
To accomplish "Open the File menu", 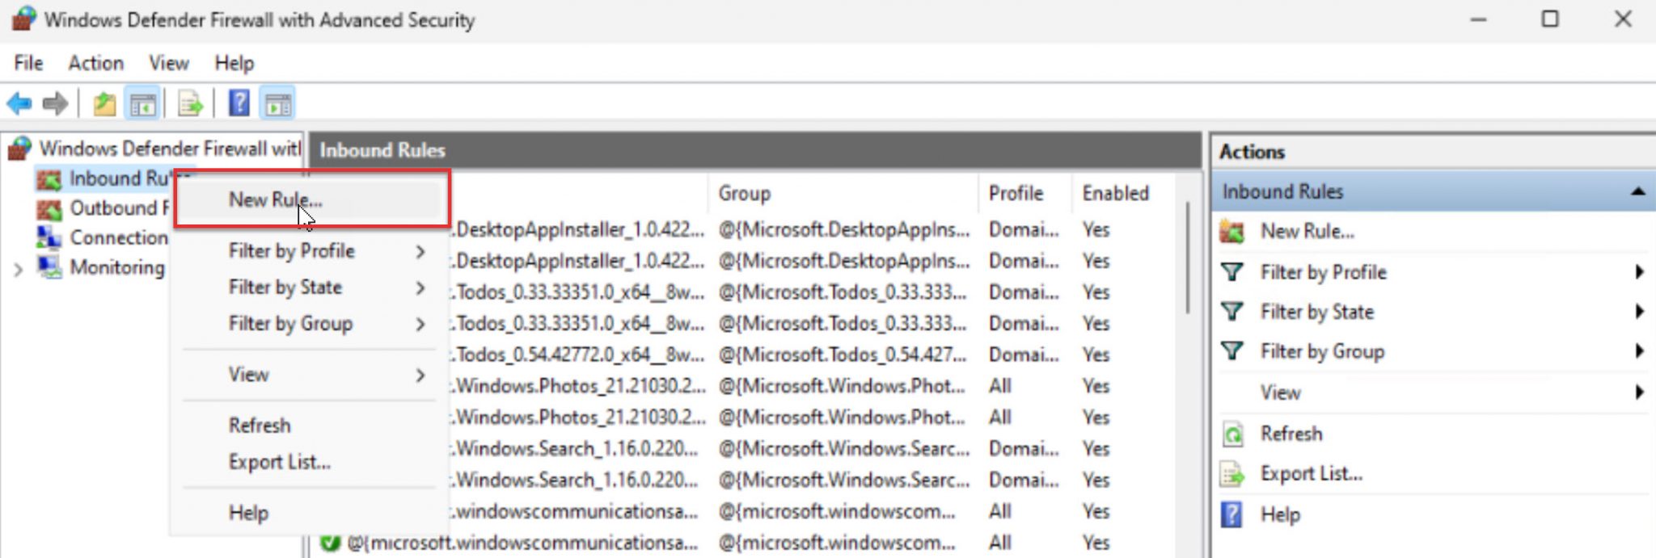I will pos(28,63).
